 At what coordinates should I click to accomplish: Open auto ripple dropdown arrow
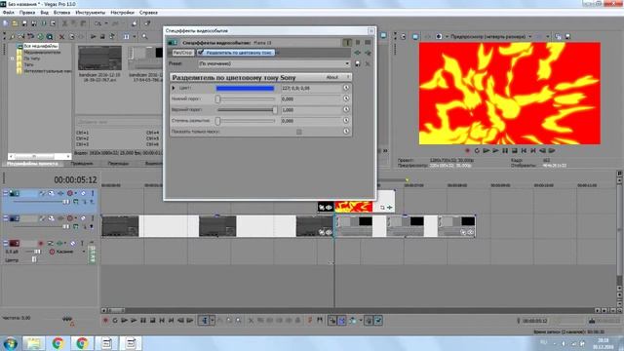pyautogui.click(x=361, y=321)
